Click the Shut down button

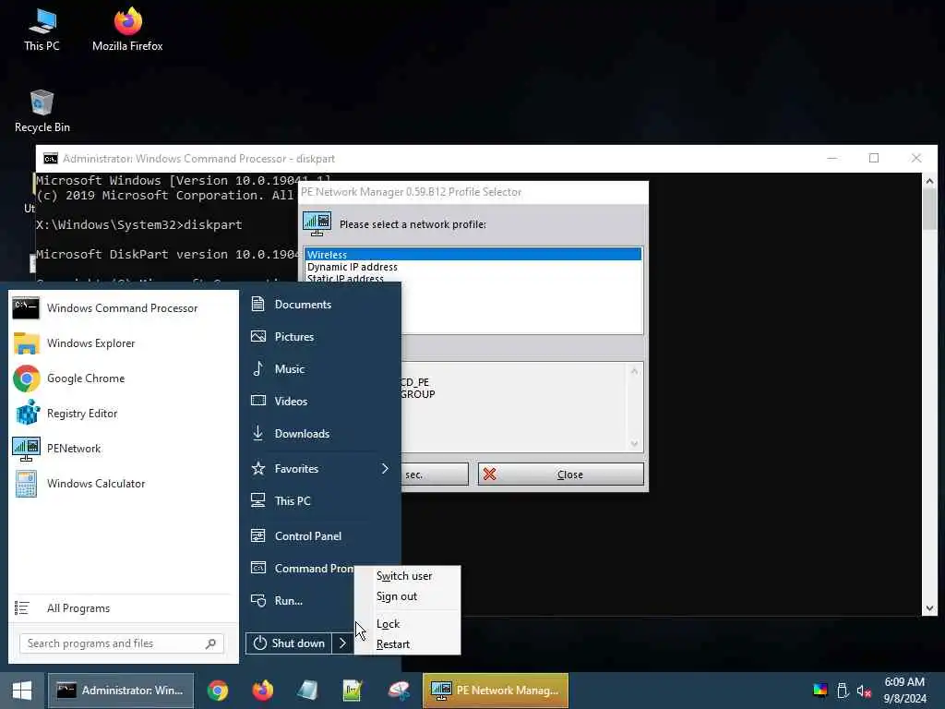(x=289, y=643)
